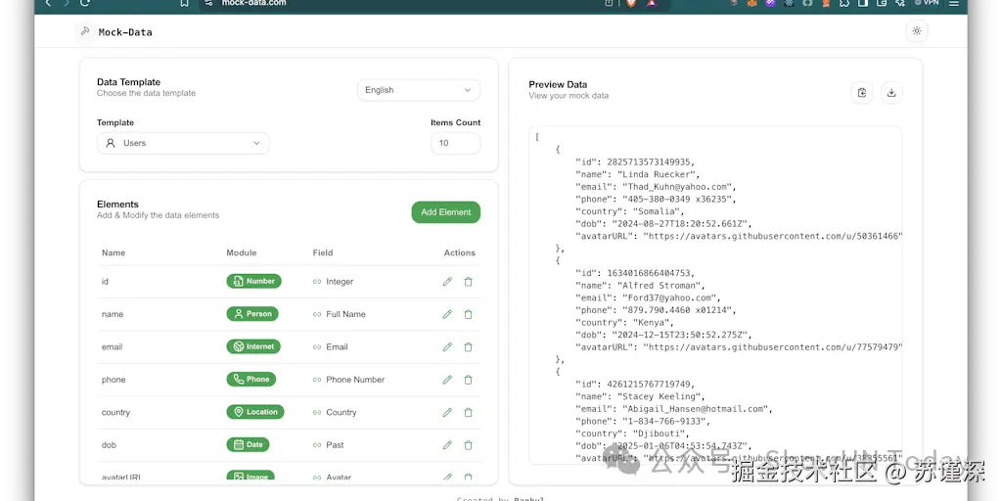This screenshot has width=1002, height=501.
Task: Delete the id element
Action: coord(469,282)
